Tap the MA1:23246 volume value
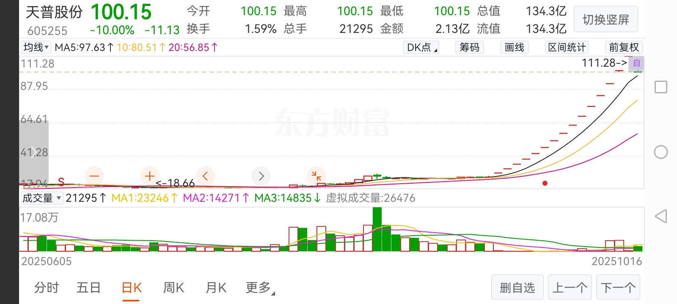 coord(144,198)
